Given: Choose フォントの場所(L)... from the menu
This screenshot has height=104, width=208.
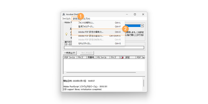Looking at the screenshot, I should [98, 23].
